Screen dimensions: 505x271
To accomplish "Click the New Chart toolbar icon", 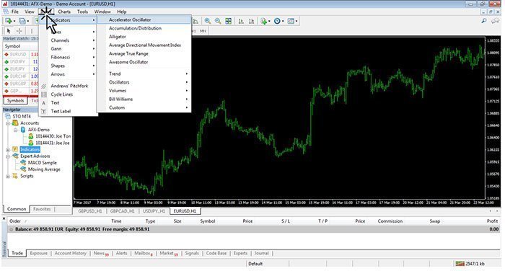I will pyautogui.click(x=8, y=21).
